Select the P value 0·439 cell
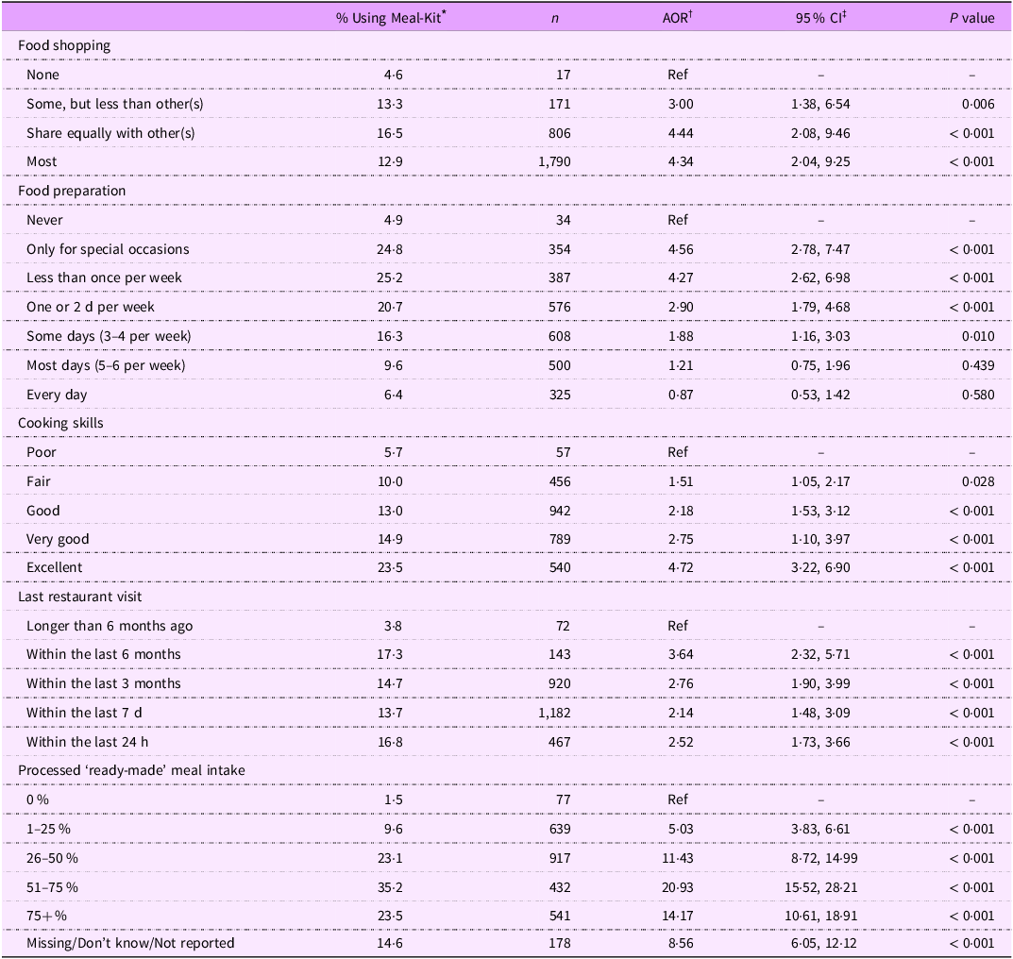The image size is (1013, 959). pyautogui.click(x=976, y=365)
